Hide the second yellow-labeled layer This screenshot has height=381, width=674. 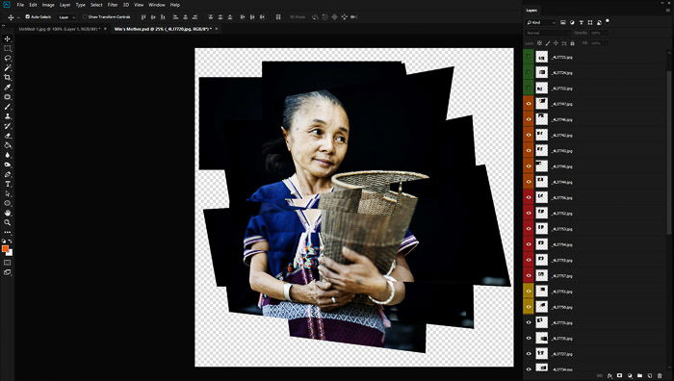[529, 307]
